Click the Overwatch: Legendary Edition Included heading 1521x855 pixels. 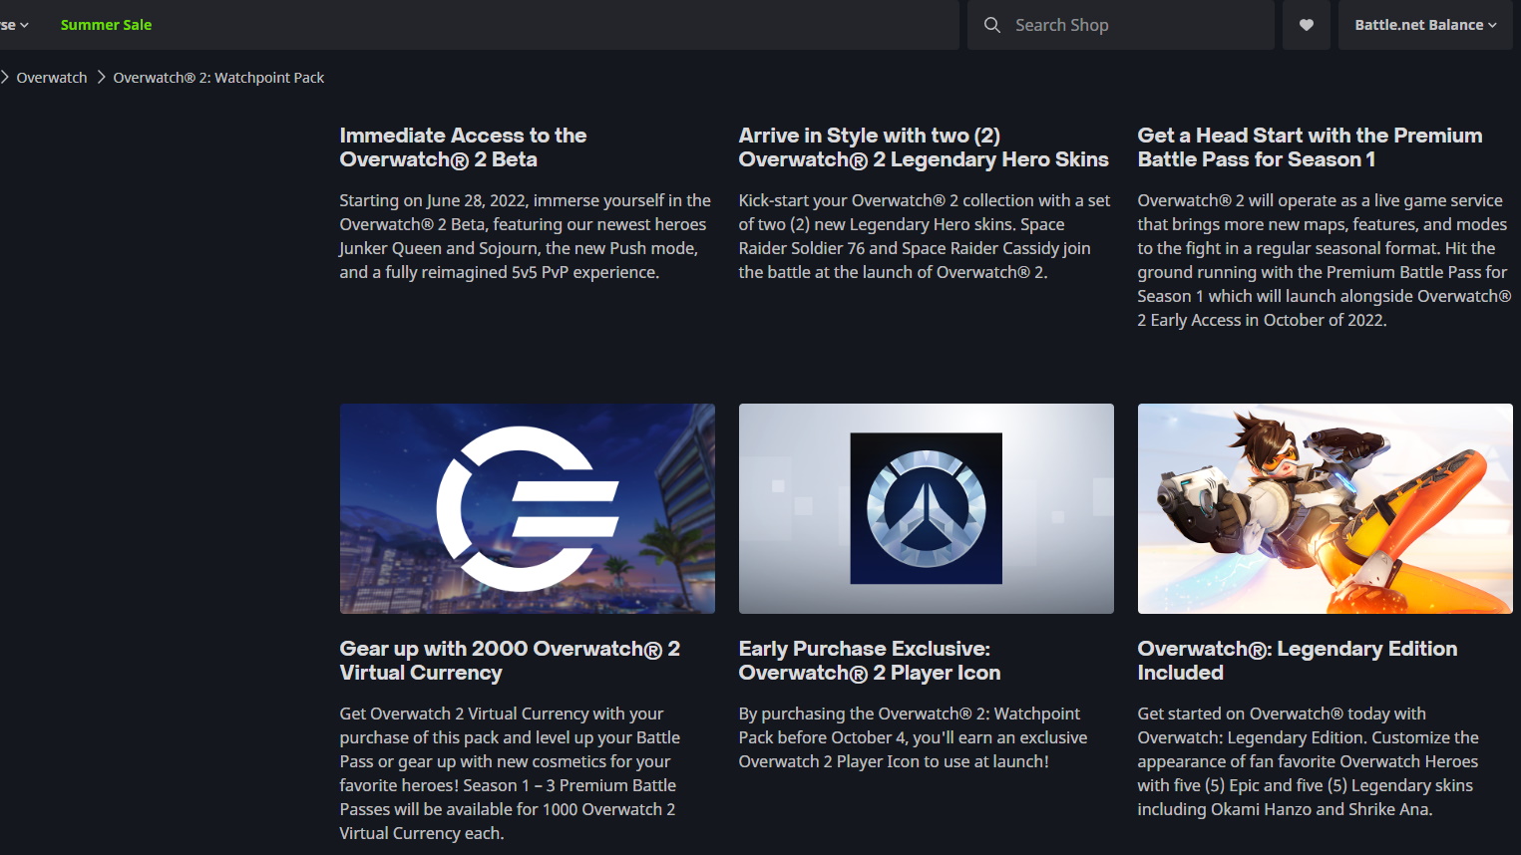pyautogui.click(x=1297, y=661)
